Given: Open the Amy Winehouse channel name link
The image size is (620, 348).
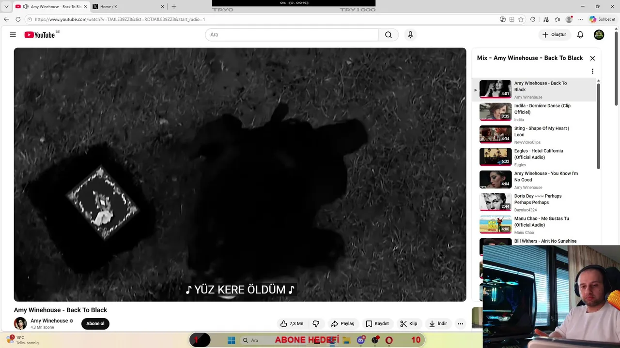Looking at the screenshot, I should pos(49,320).
